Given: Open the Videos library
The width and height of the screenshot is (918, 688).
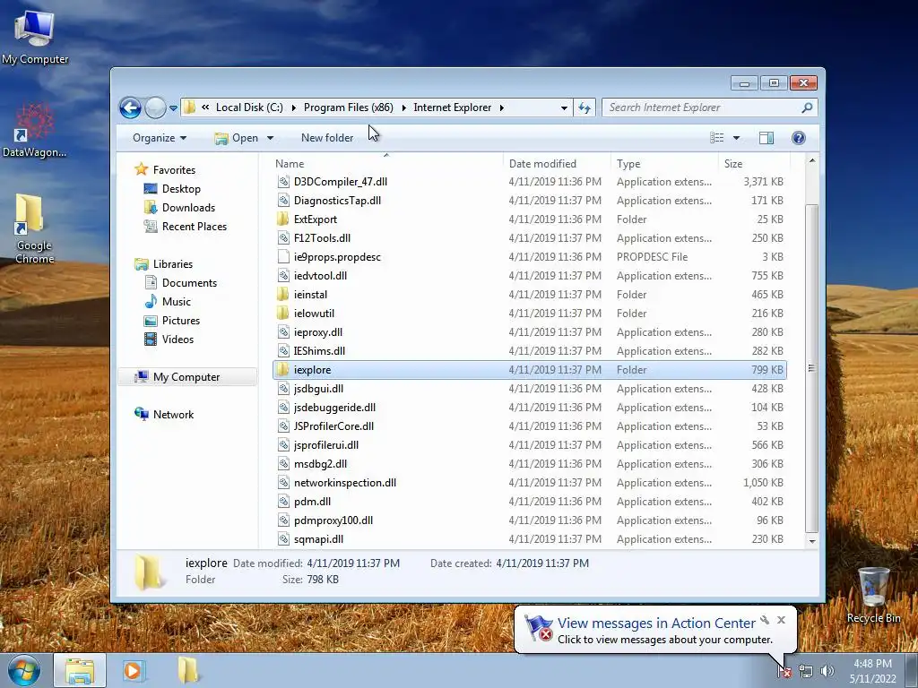Looking at the screenshot, I should point(178,340).
